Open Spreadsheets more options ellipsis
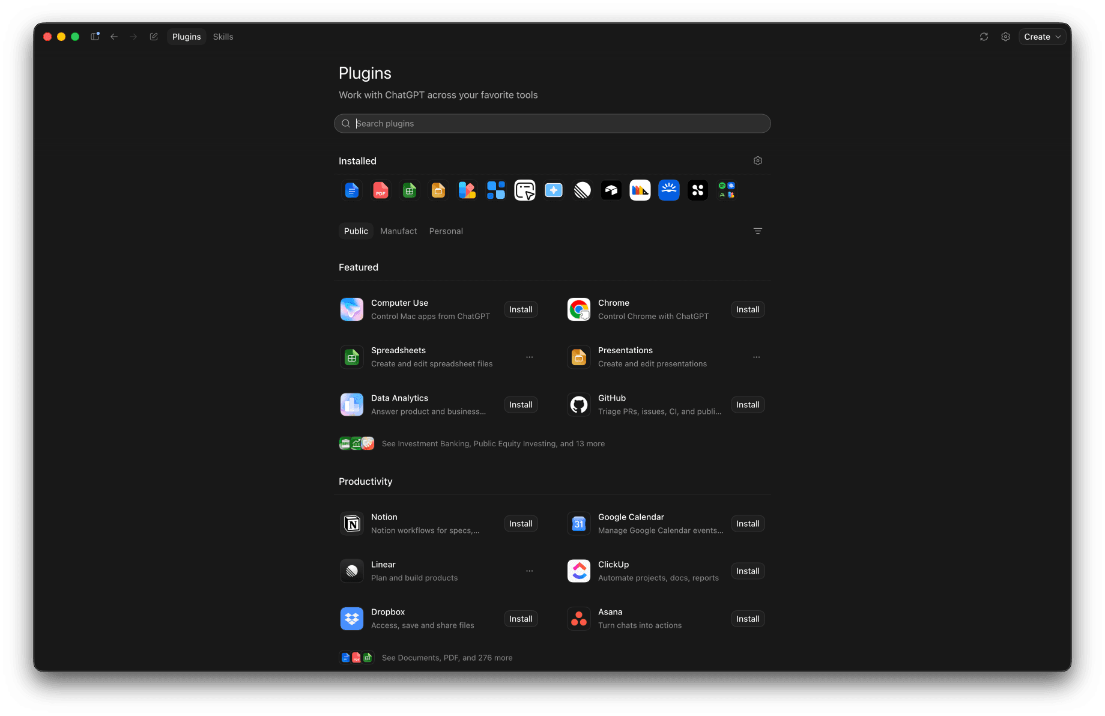The height and width of the screenshot is (716, 1105). click(x=530, y=357)
